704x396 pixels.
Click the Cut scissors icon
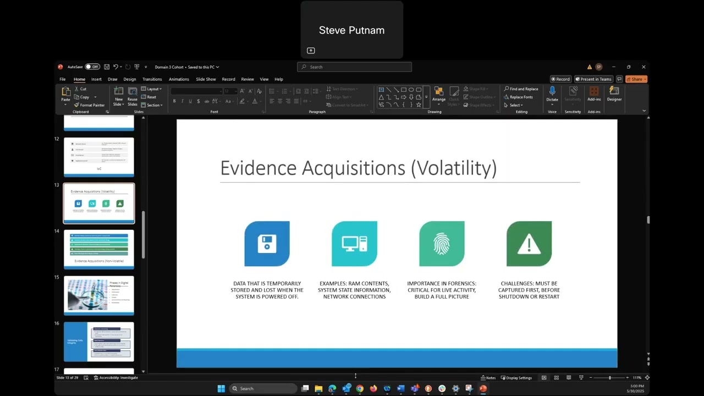[x=76, y=89]
